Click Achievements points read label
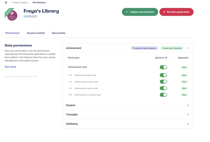Screen dimensions: 210x142 (x=86, y=88)
